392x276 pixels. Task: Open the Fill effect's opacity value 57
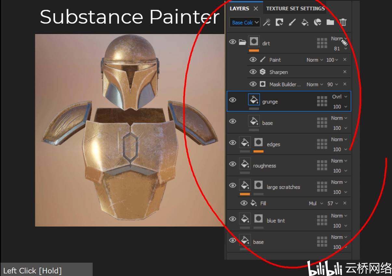point(333,204)
